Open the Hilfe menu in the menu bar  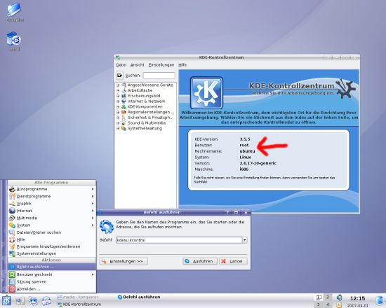tap(182, 65)
